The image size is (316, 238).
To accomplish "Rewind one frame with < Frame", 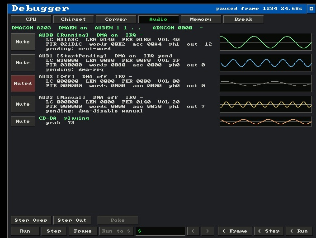I will click(235, 231).
